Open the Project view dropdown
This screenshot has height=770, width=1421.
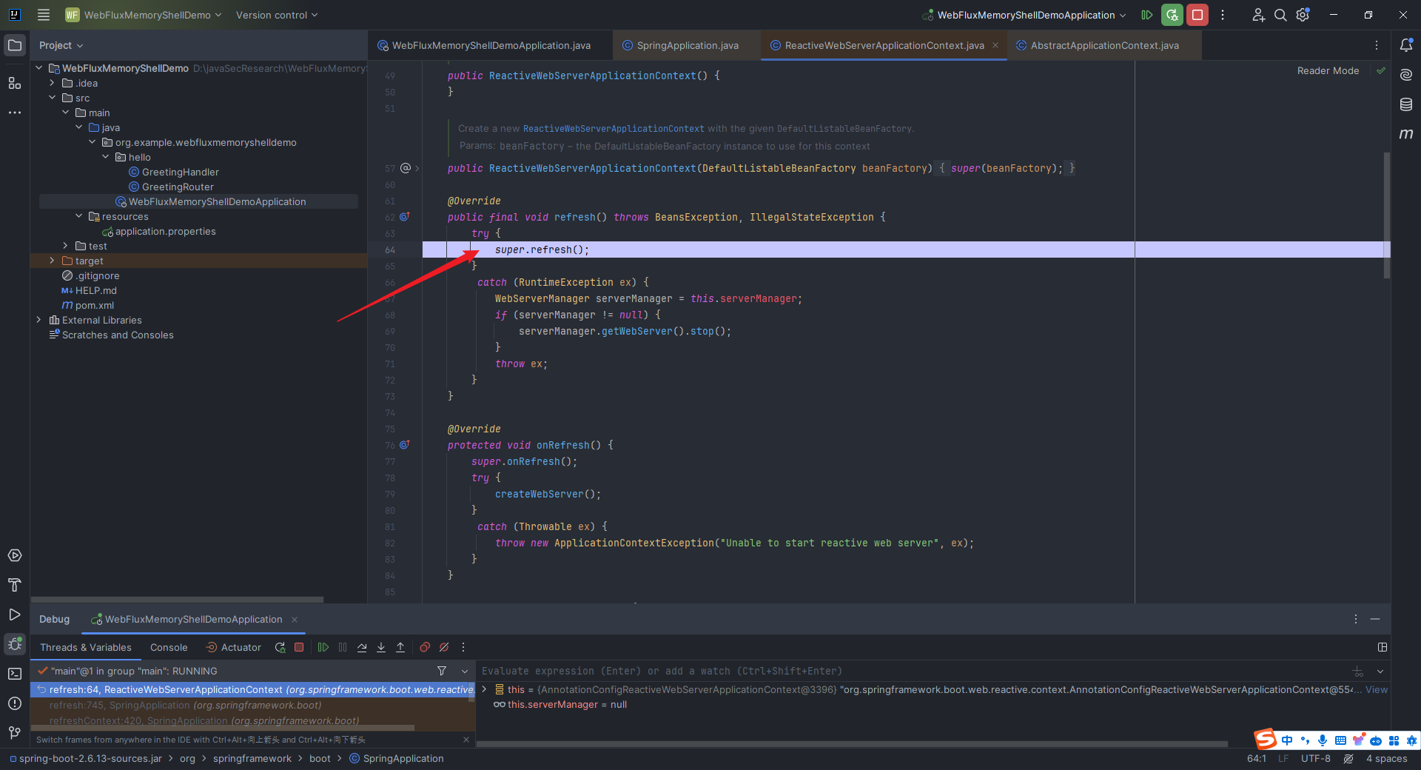[x=61, y=45]
